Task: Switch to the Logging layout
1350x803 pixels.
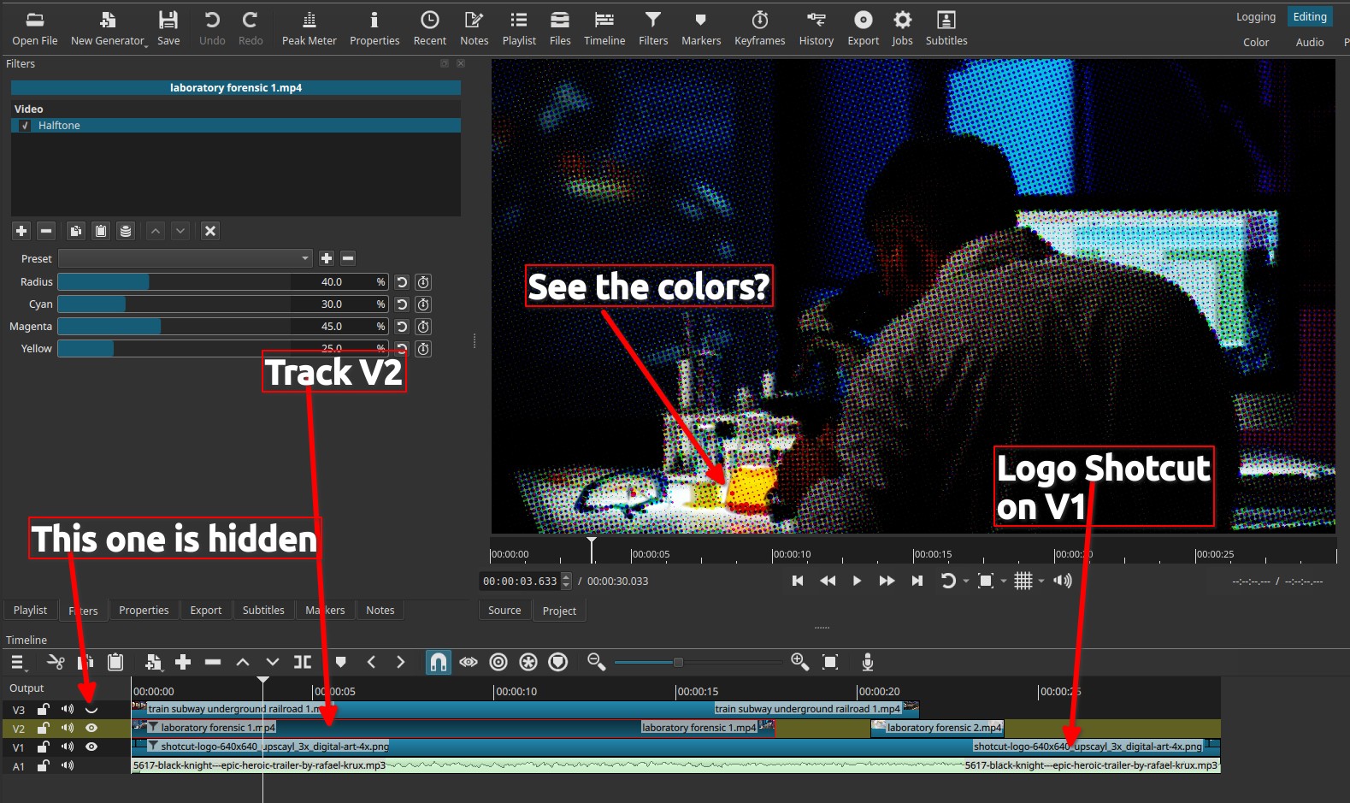Action: tap(1255, 17)
